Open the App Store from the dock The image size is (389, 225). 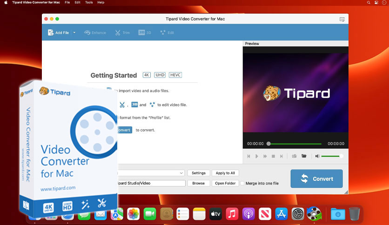[281, 214]
